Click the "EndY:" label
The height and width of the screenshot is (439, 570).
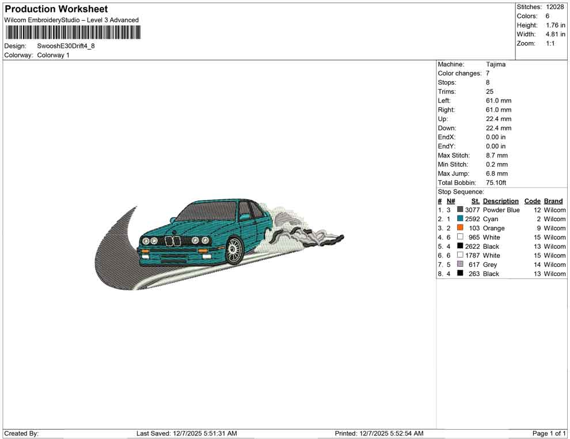point(446,146)
